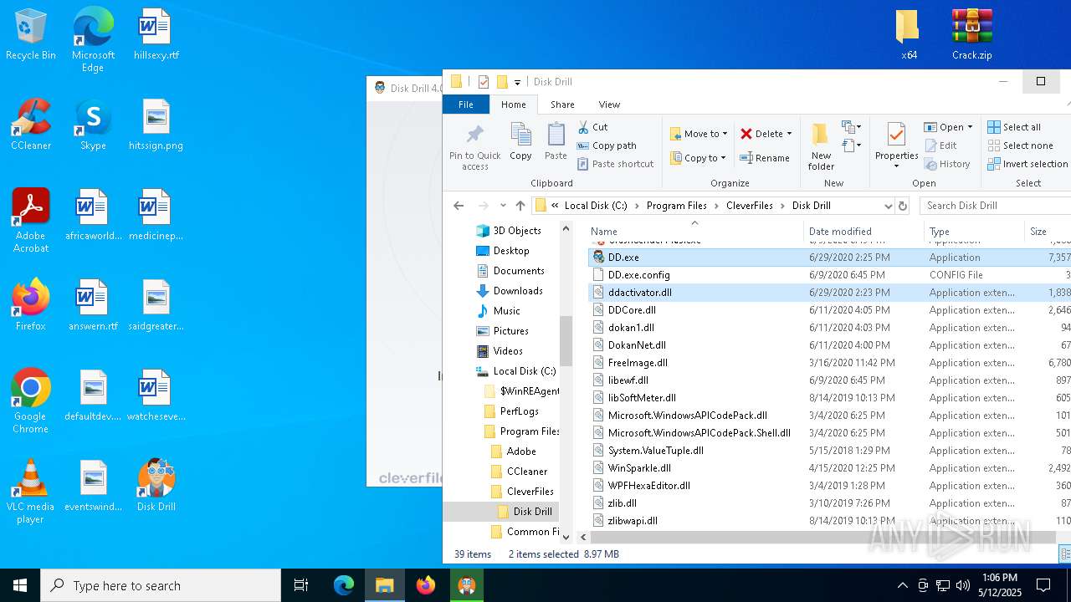Open Quick Access Toolbar customize dropdown

point(517,82)
